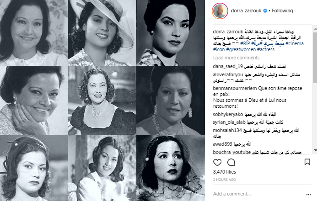Save post with the bookmark icon
This screenshot has width=317, height=201.
[307, 162]
